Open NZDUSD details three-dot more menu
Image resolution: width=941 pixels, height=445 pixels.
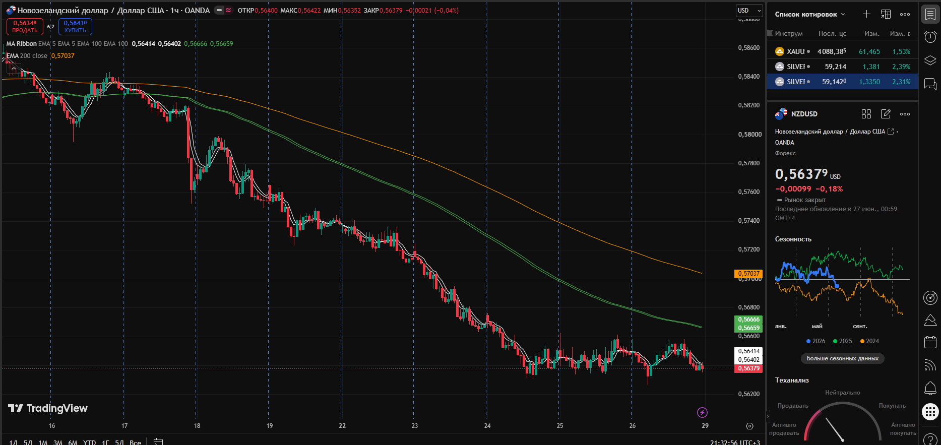click(x=905, y=114)
